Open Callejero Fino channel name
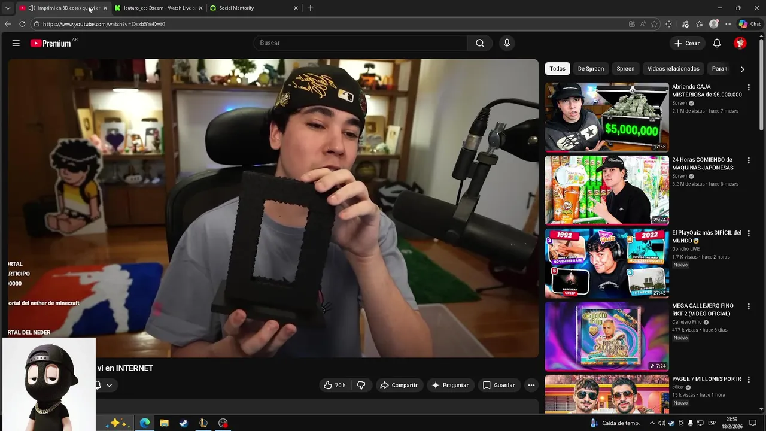The height and width of the screenshot is (431, 766). (687, 322)
